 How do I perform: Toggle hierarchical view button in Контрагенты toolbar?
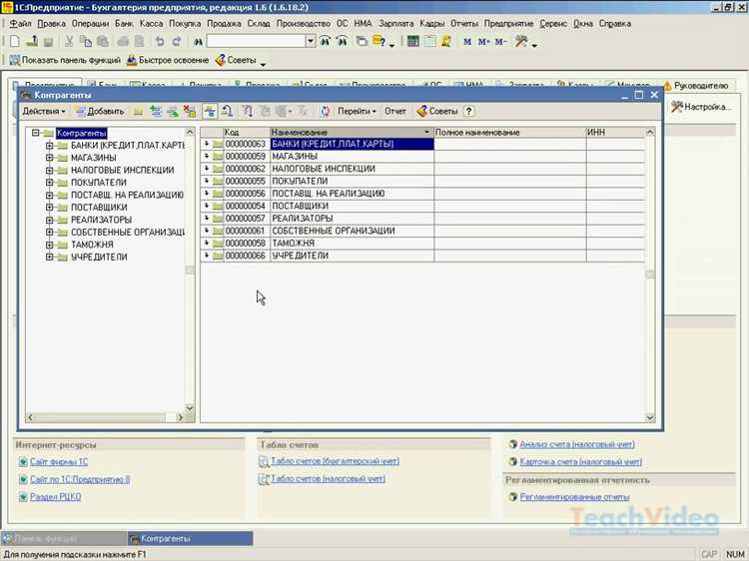click(210, 111)
